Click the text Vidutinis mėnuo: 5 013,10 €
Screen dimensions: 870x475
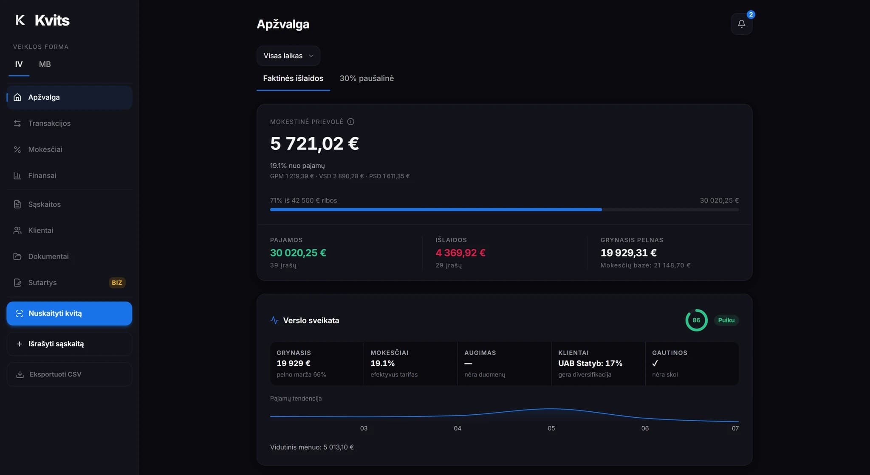tap(312, 447)
